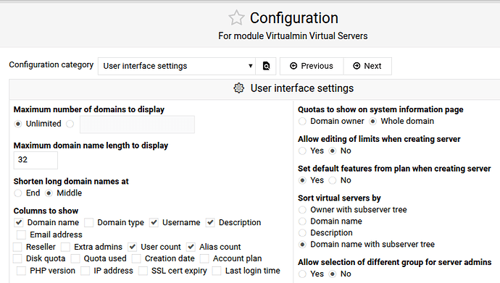This screenshot has width=500, height=283.
Task: Check the SSL cert expiry column checkbox
Action: [143, 271]
